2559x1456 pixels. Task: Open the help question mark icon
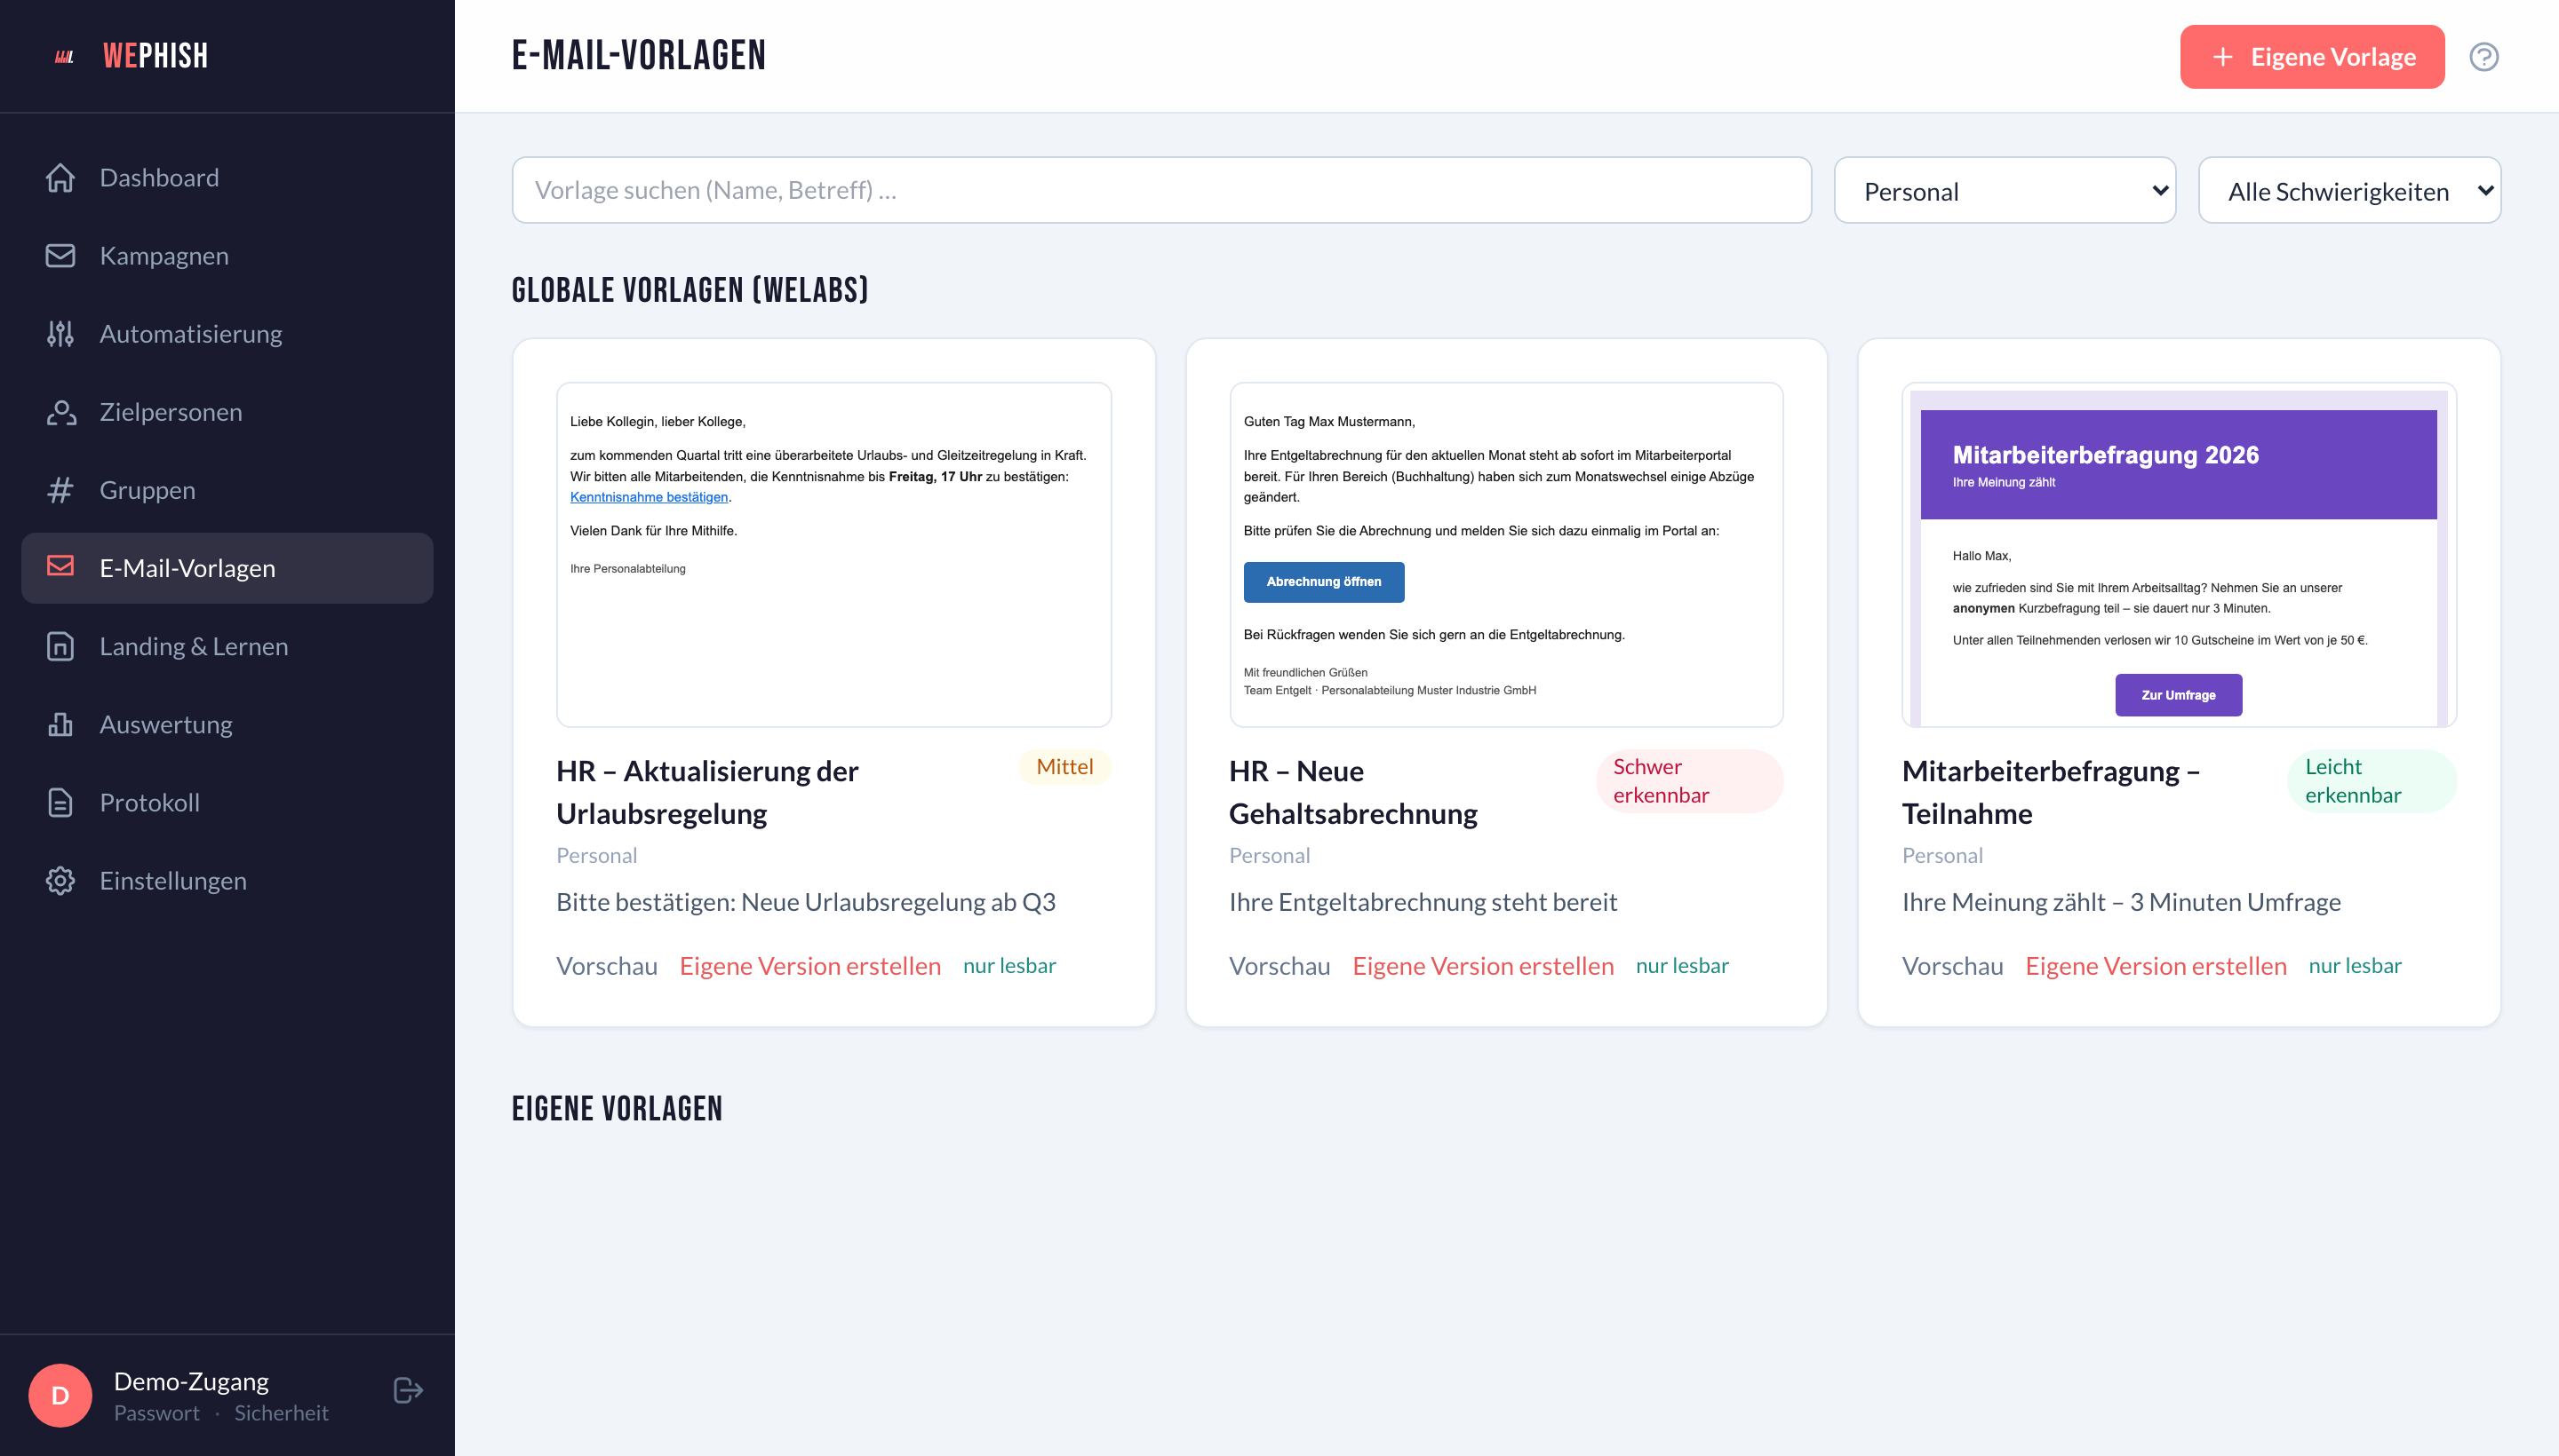click(2483, 57)
